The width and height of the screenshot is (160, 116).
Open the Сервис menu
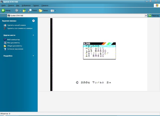36,5
